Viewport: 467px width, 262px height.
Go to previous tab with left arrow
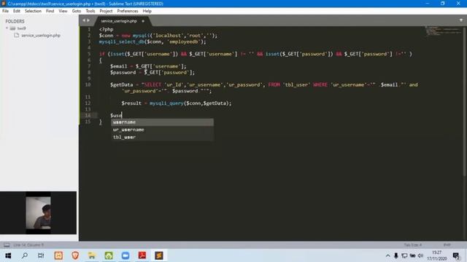[x=84, y=20]
